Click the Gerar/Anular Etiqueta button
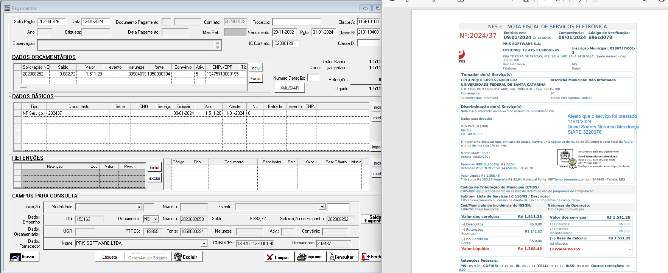Viewport: 668px width, 273px height. point(148,257)
